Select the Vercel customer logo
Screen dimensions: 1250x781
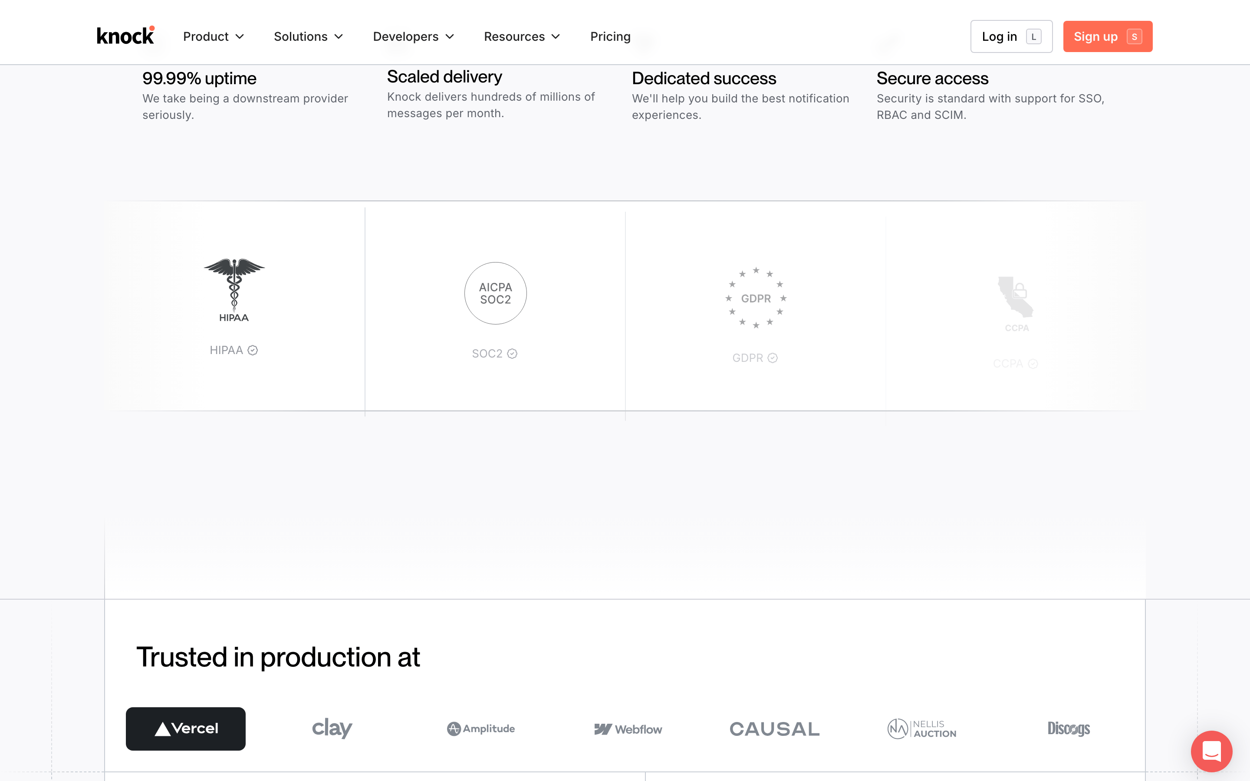[185, 728]
